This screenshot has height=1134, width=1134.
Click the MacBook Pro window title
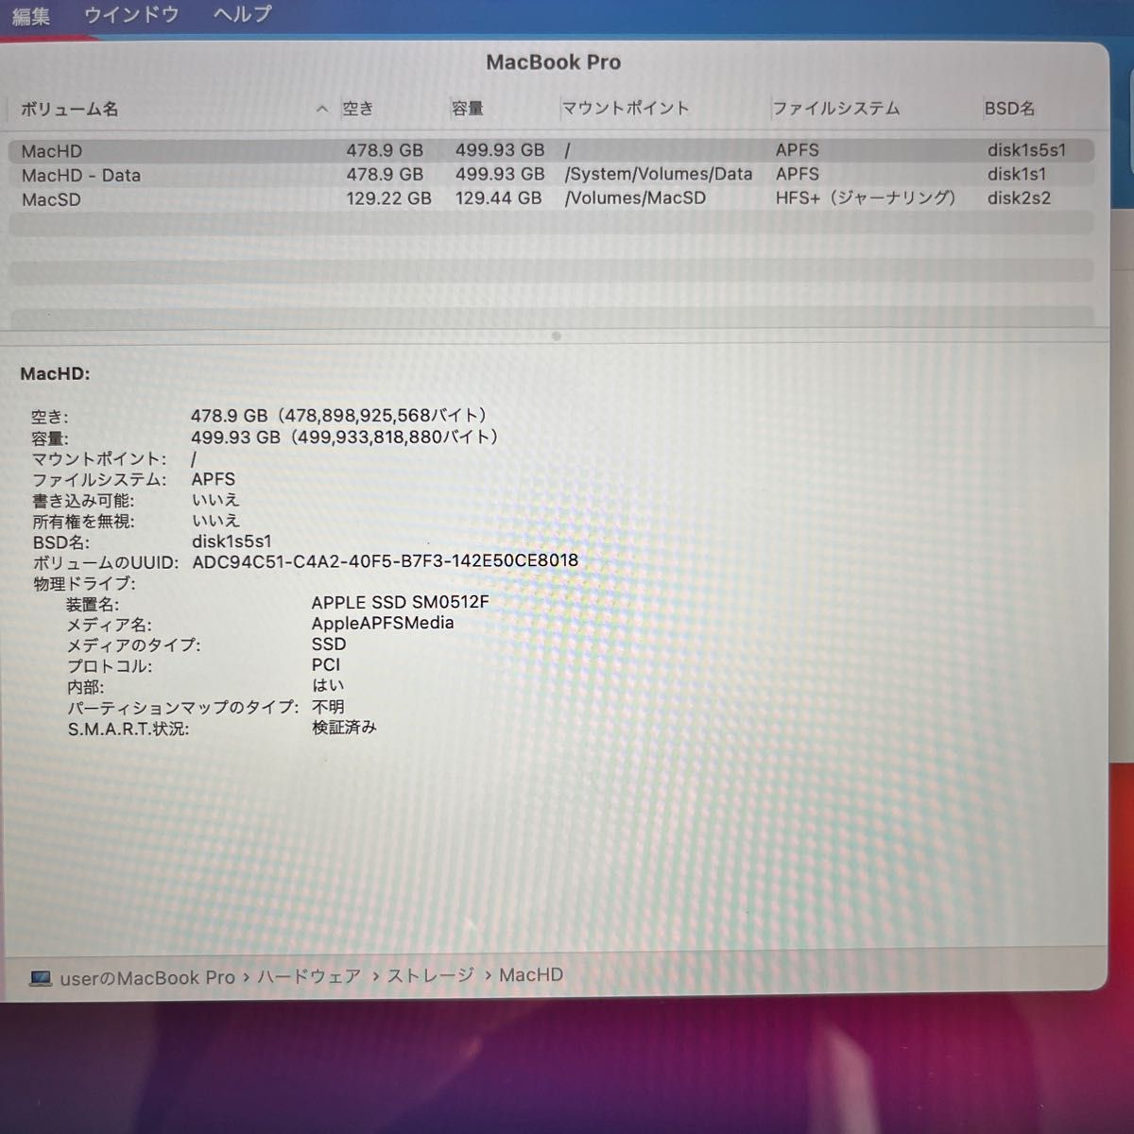click(x=554, y=62)
